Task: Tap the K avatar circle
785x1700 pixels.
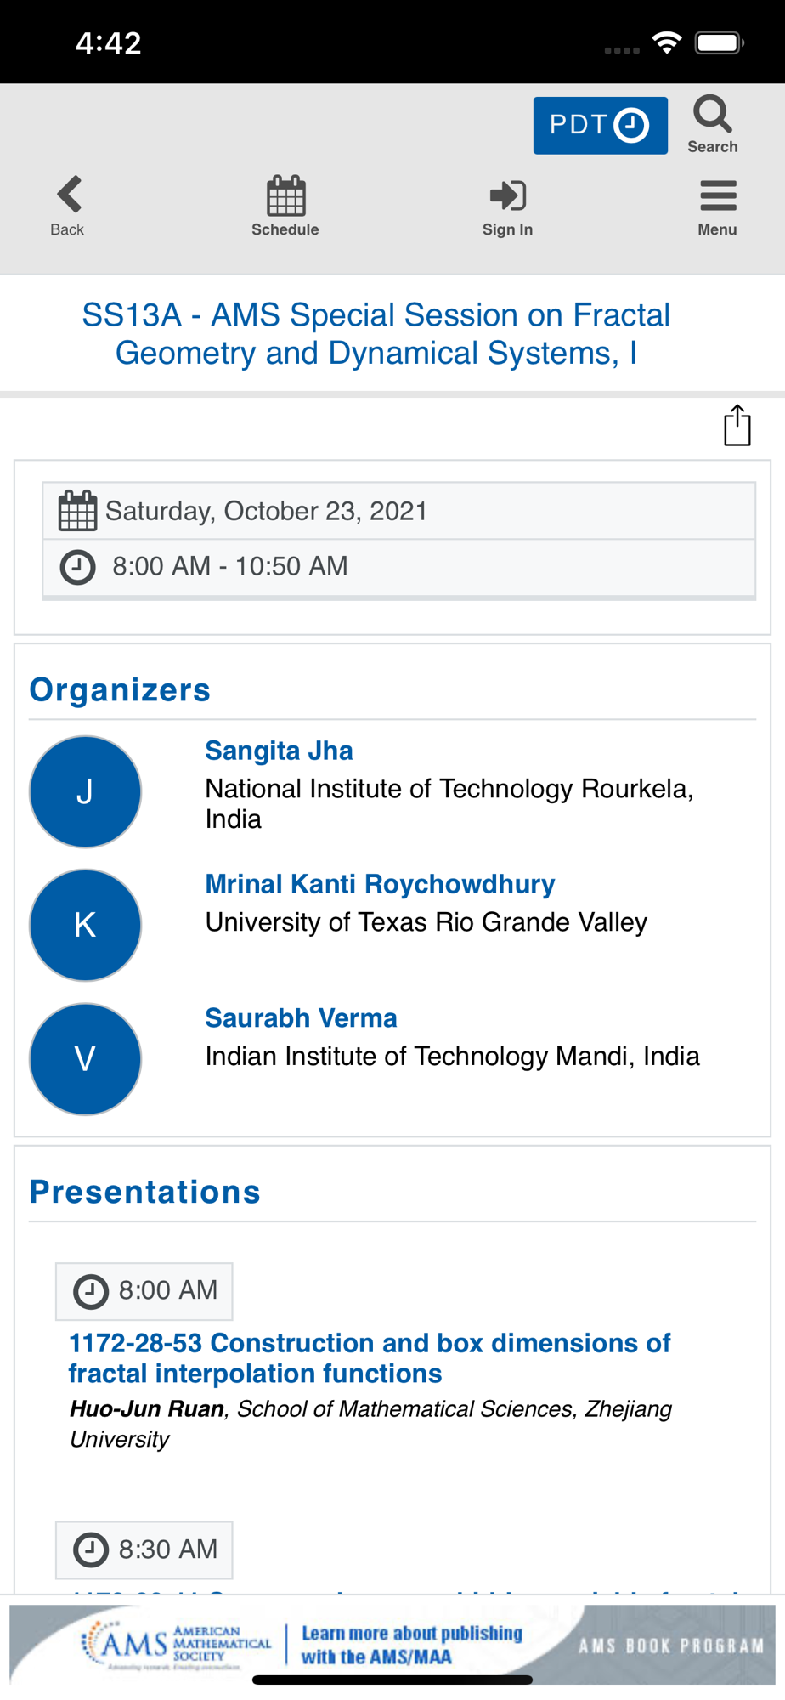Action: pyautogui.click(x=85, y=925)
